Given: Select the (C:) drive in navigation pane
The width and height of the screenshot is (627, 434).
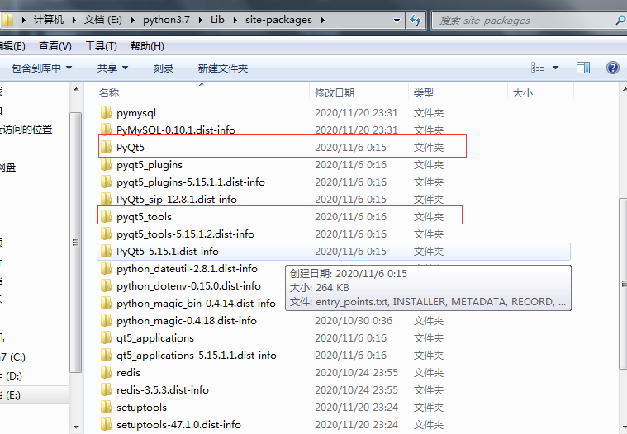Looking at the screenshot, I should (x=12, y=356).
